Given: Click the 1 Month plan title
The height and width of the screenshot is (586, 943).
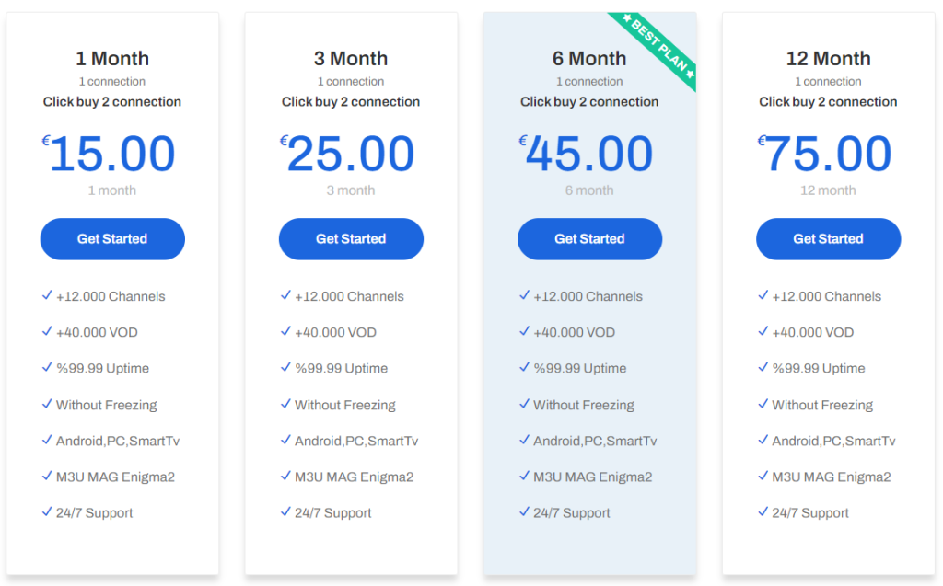Looking at the screenshot, I should 112,59.
